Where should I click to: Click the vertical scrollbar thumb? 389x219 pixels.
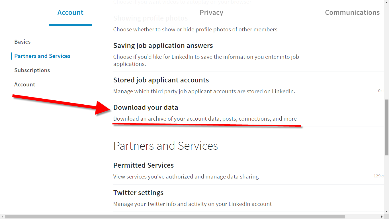click(386, 127)
